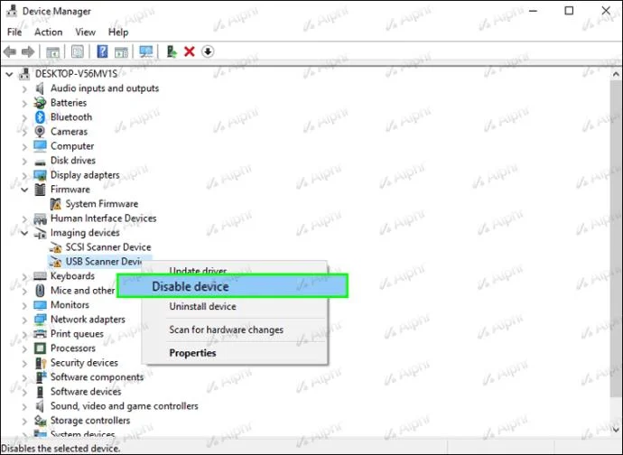The height and width of the screenshot is (455, 623).
Task: Click the down-arrow disable device toolbar icon
Action: [208, 51]
